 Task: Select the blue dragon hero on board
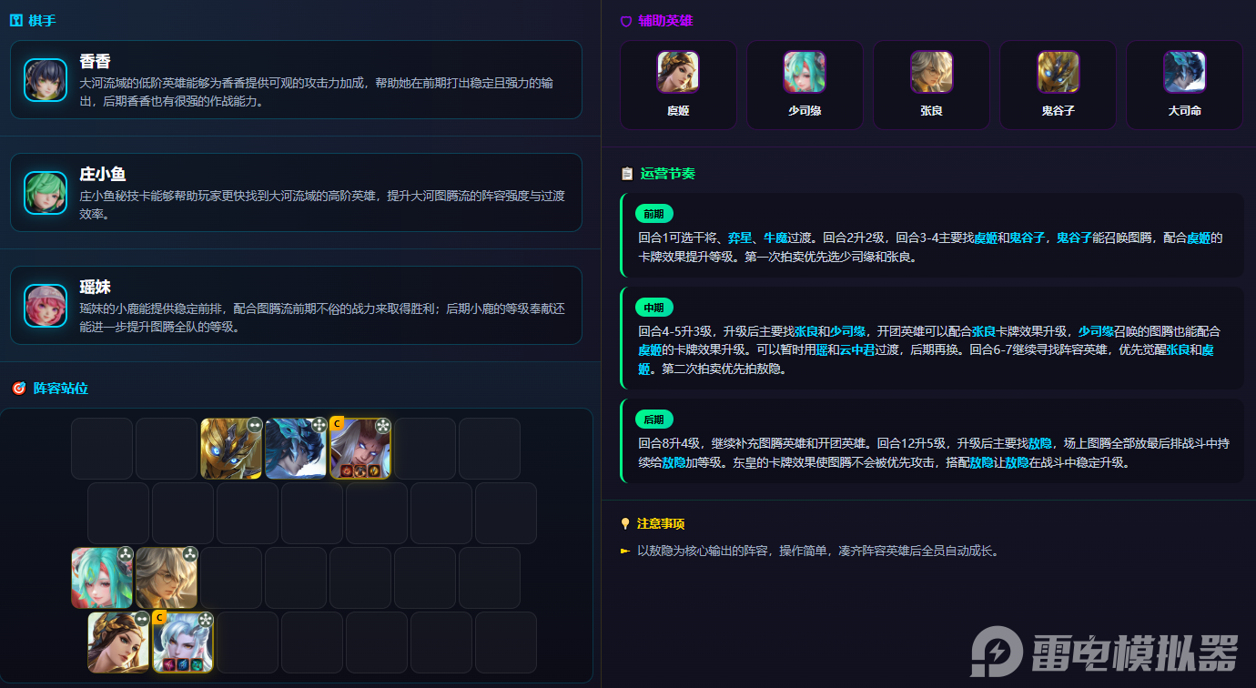pos(296,449)
